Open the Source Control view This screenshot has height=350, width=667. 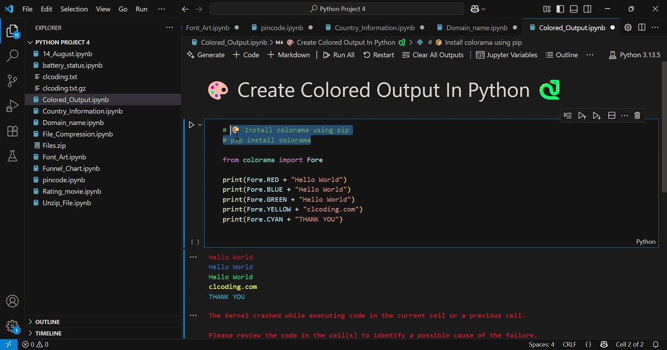pos(12,81)
